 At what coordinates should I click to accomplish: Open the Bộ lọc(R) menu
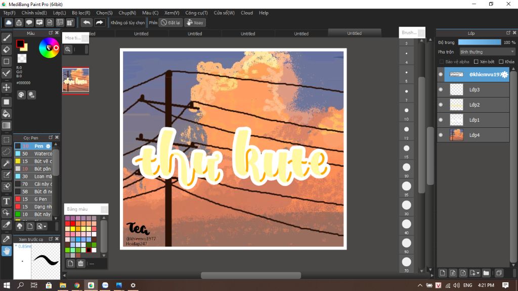[81, 13]
